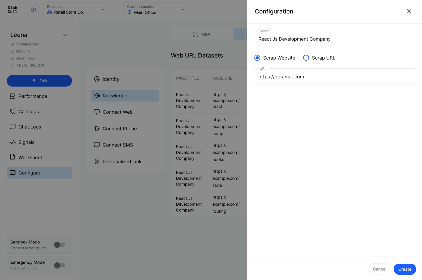Open the Worksheet section
This screenshot has width=422, height=280.
39,158
